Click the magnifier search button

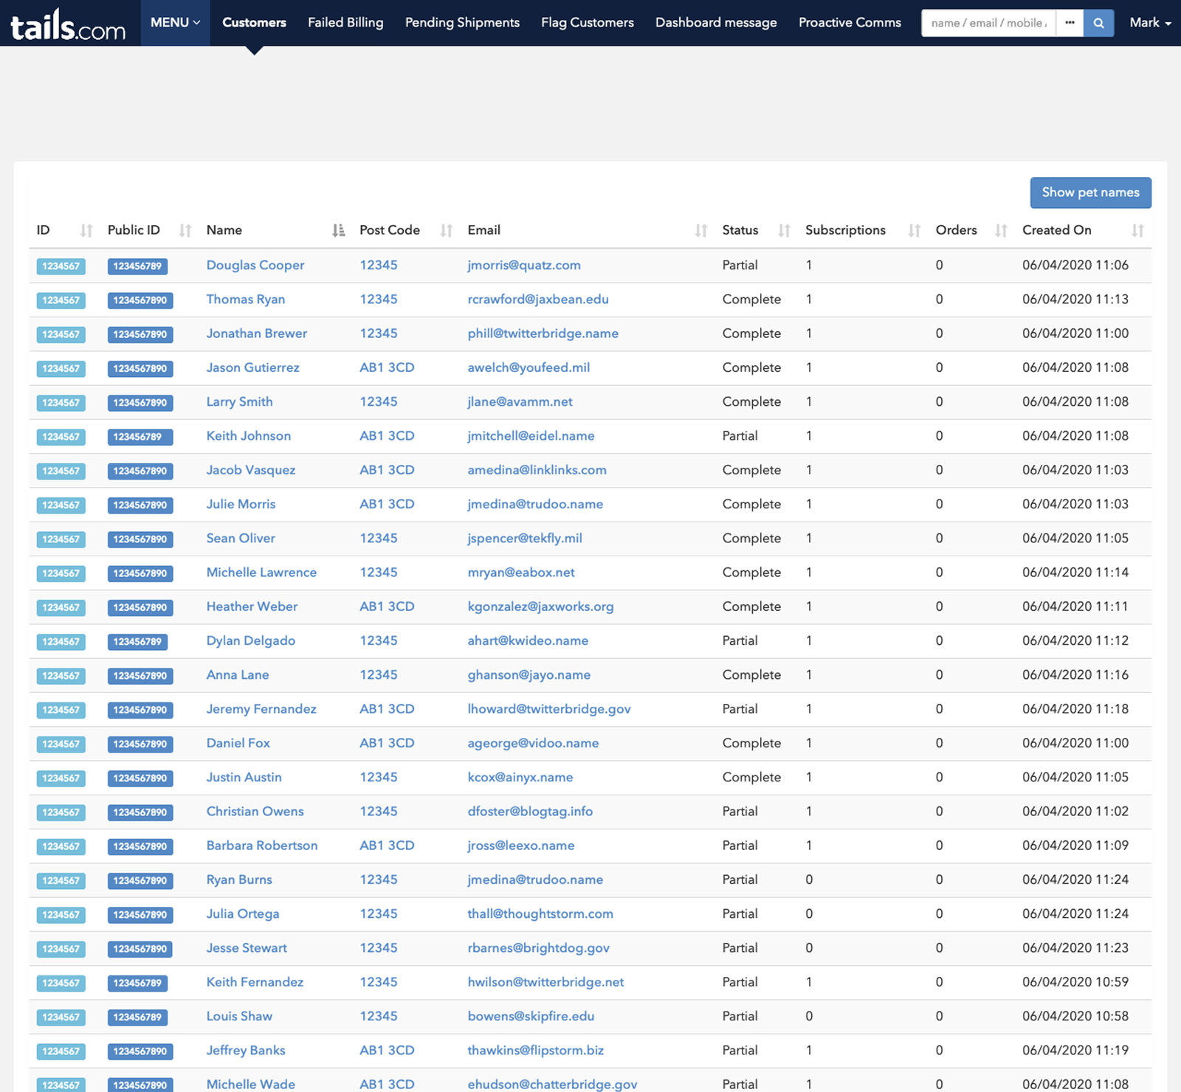1098,23
